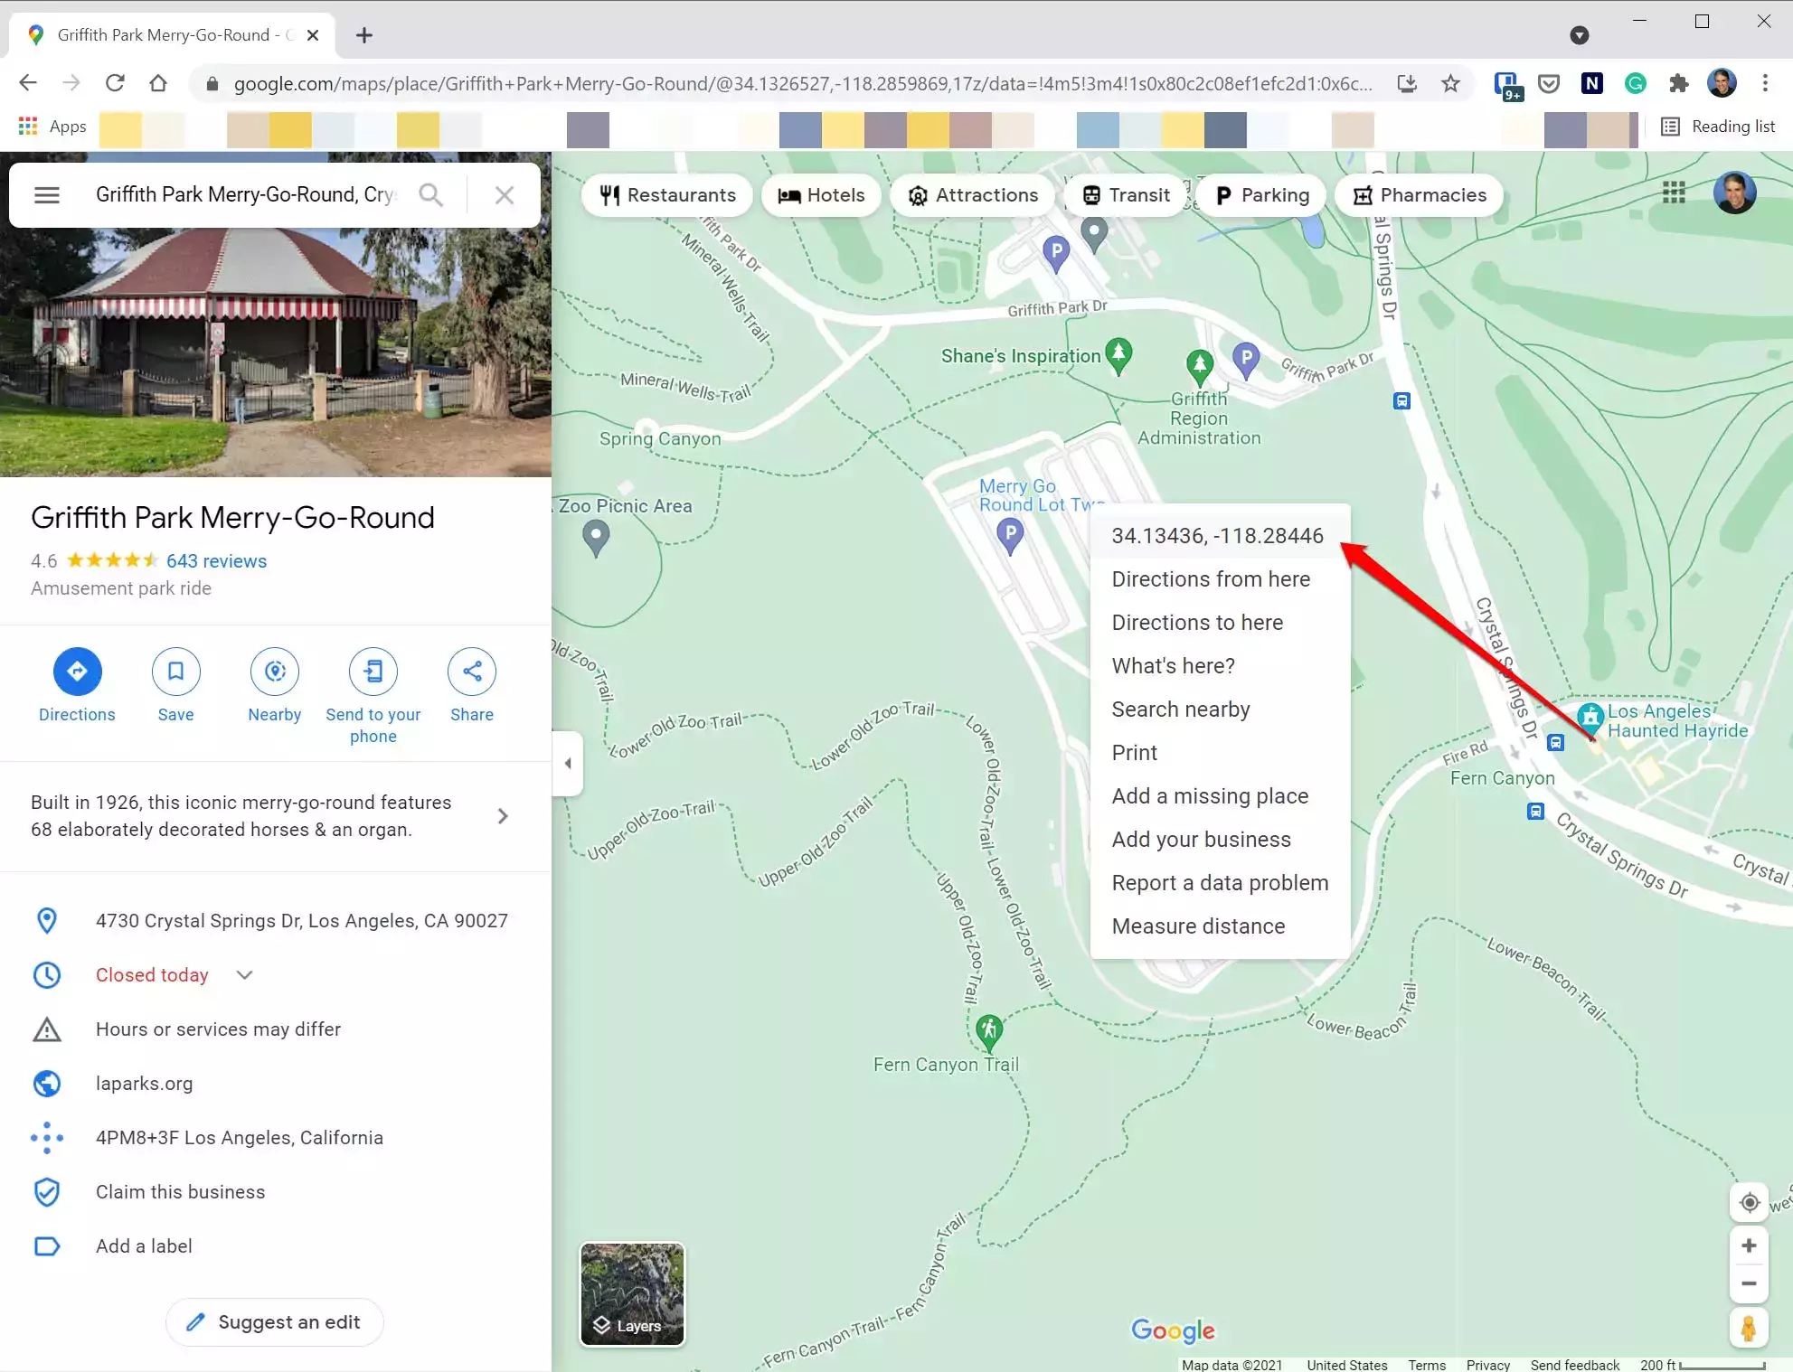The width and height of the screenshot is (1793, 1372).
Task: Click Suggest an edit button
Action: (x=274, y=1321)
